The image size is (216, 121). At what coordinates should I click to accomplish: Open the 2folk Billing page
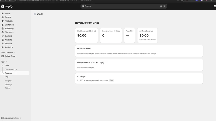(x=8, y=88)
